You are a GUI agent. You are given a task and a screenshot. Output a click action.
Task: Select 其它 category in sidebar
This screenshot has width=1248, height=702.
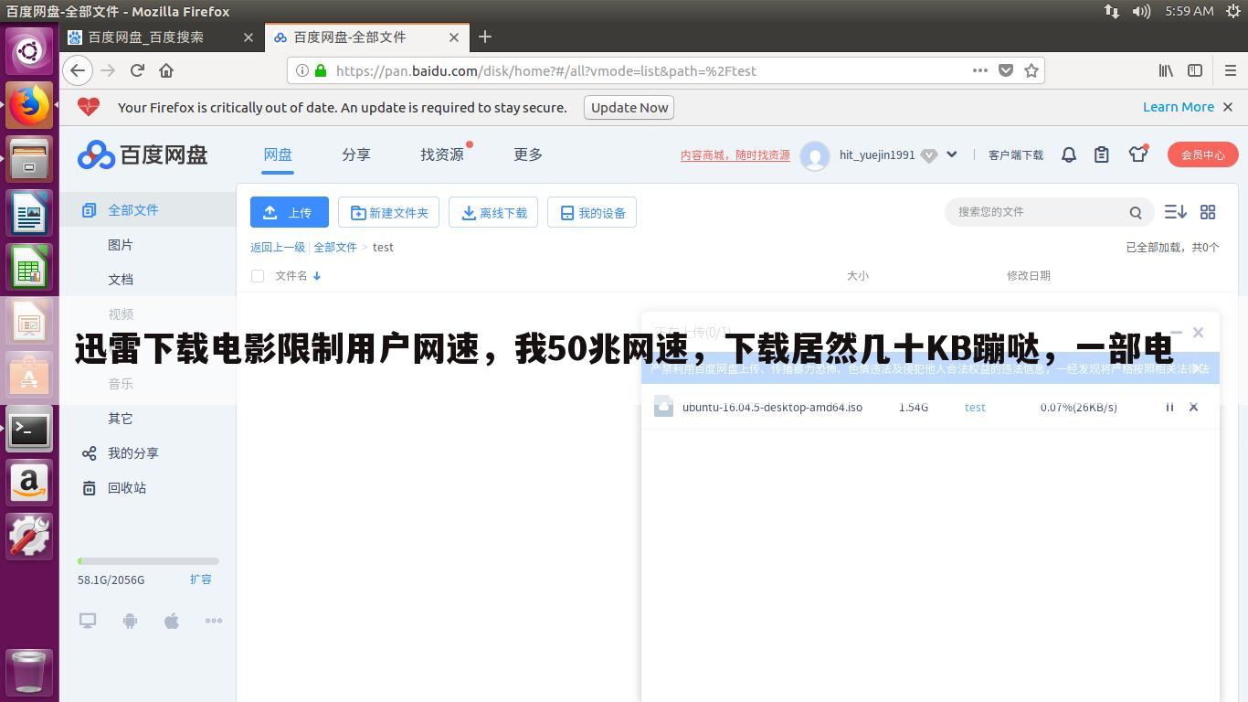[121, 419]
